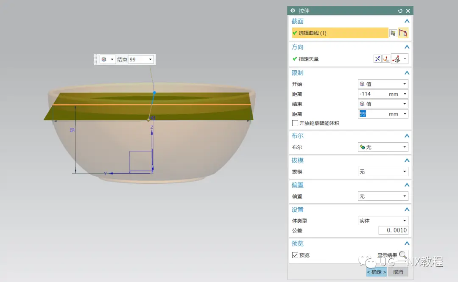Click the 显示结果 magnifier icon
The width and height of the screenshot is (458, 282).
click(403, 255)
